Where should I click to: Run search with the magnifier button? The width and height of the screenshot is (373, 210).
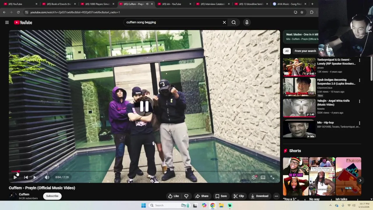click(234, 22)
